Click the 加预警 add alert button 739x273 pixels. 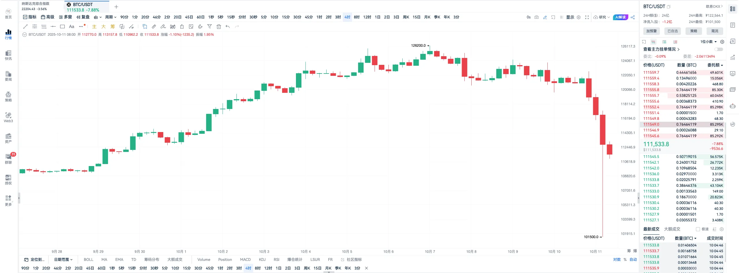pyautogui.click(x=651, y=31)
